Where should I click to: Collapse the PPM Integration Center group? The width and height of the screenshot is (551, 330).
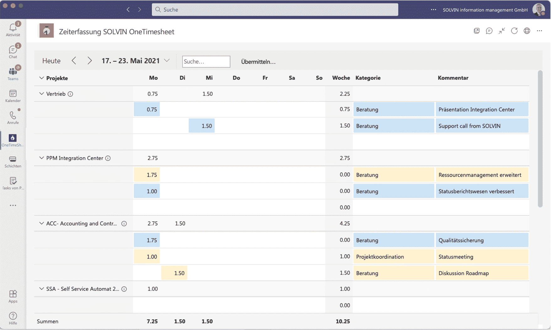click(x=41, y=158)
